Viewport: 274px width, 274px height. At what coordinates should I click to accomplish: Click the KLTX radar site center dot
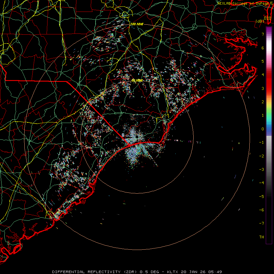point(137,137)
